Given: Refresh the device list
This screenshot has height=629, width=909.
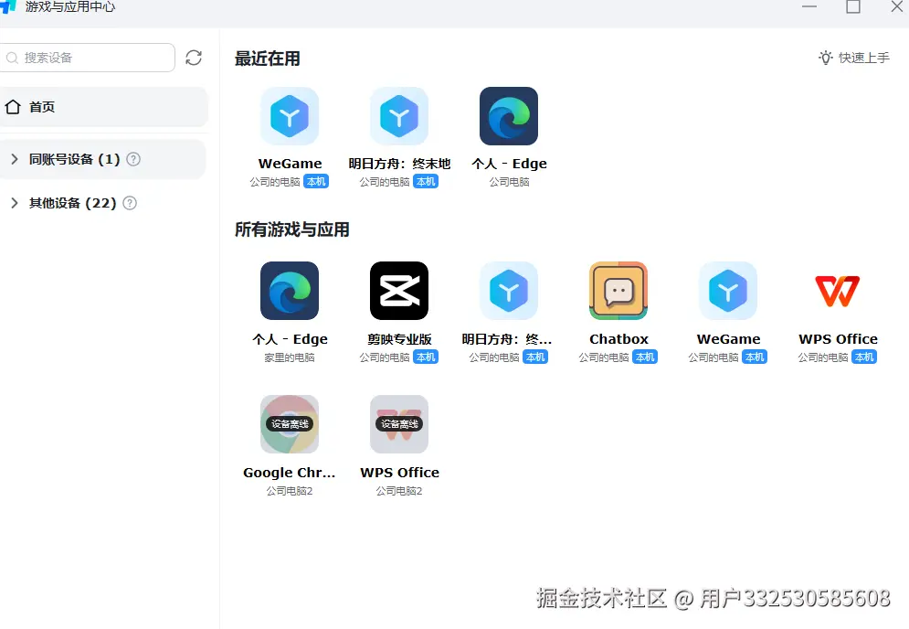Looking at the screenshot, I should (x=194, y=58).
